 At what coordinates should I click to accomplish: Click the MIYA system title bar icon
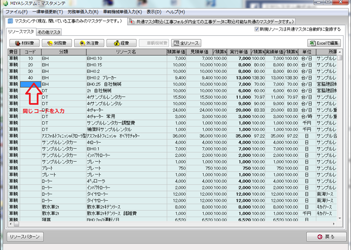(5, 3)
